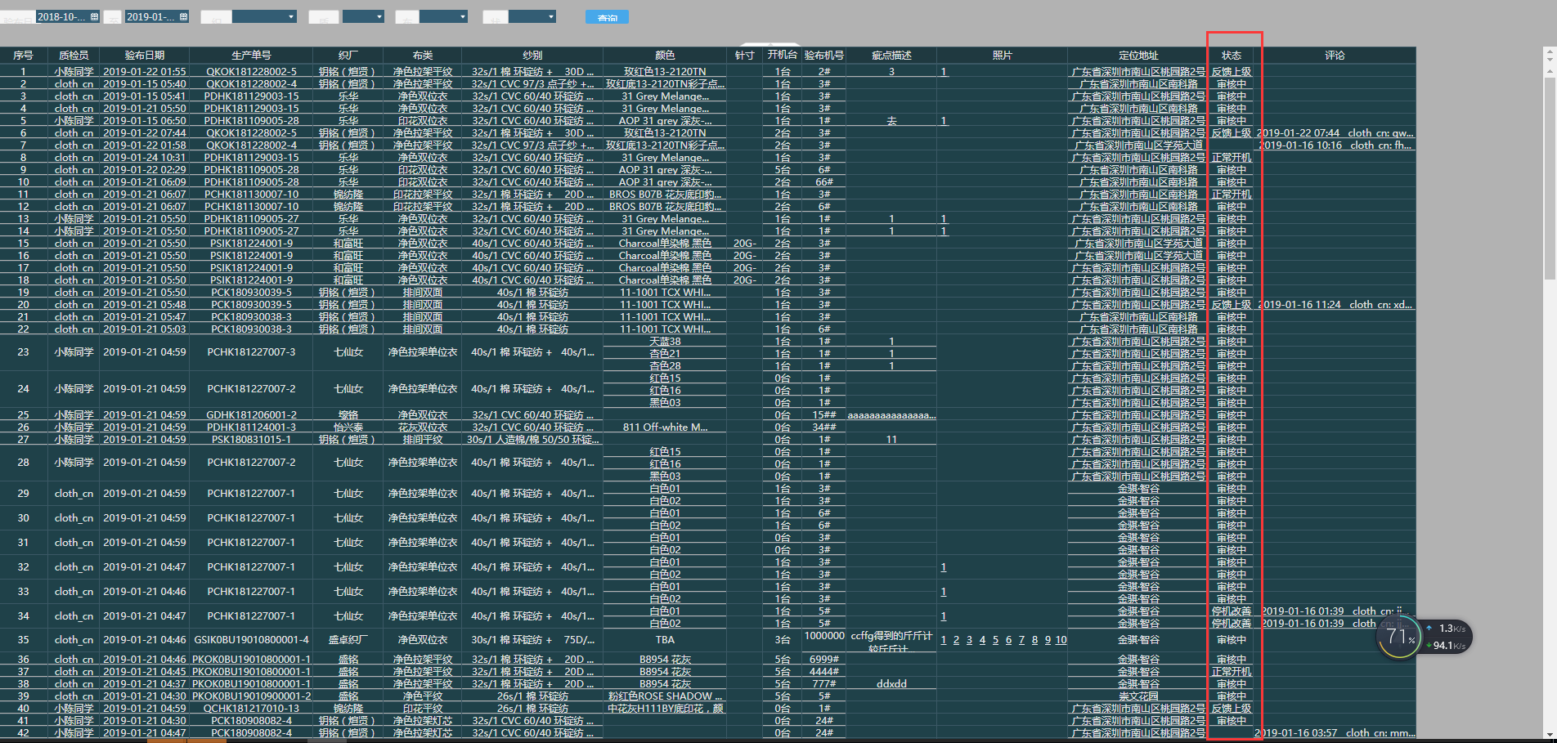
Task: Open photo link 10 in row 35
Action: click(x=1061, y=640)
